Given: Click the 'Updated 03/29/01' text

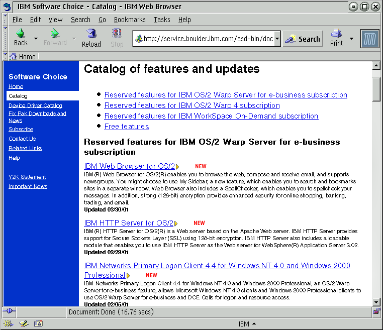Looking at the screenshot, I should (106, 252).
